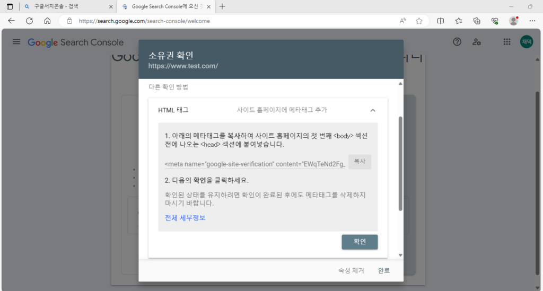Open the Google apps grid
543x291 pixels.
pyautogui.click(x=506, y=42)
